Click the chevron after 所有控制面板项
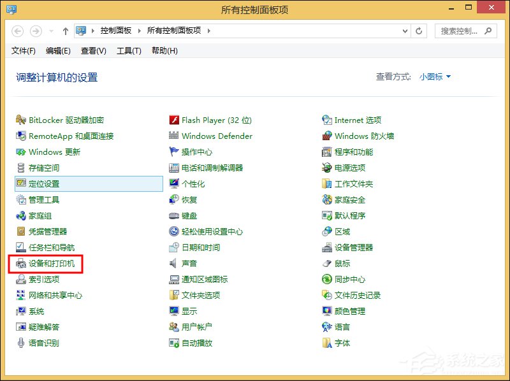The width and height of the screenshot is (510, 381). 208,30
